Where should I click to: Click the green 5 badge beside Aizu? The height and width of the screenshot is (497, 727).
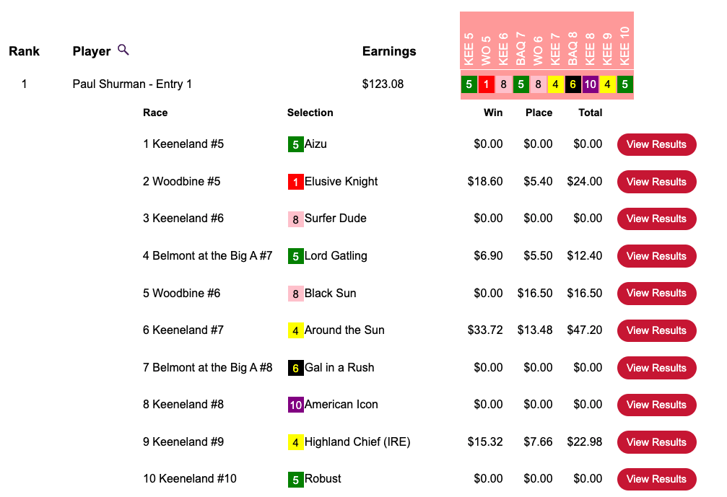(x=295, y=144)
